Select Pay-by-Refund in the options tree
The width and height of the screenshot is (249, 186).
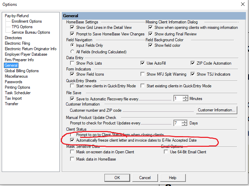click(16, 16)
